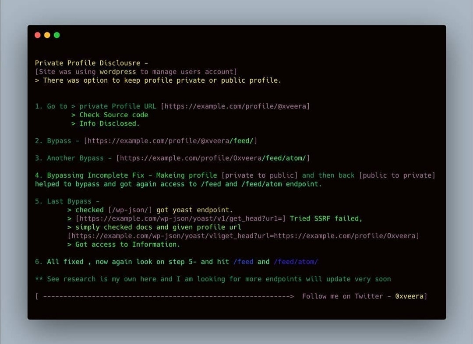Click the yellow "0xveera" Twitter handle
This screenshot has height=344, width=473.
point(409,296)
